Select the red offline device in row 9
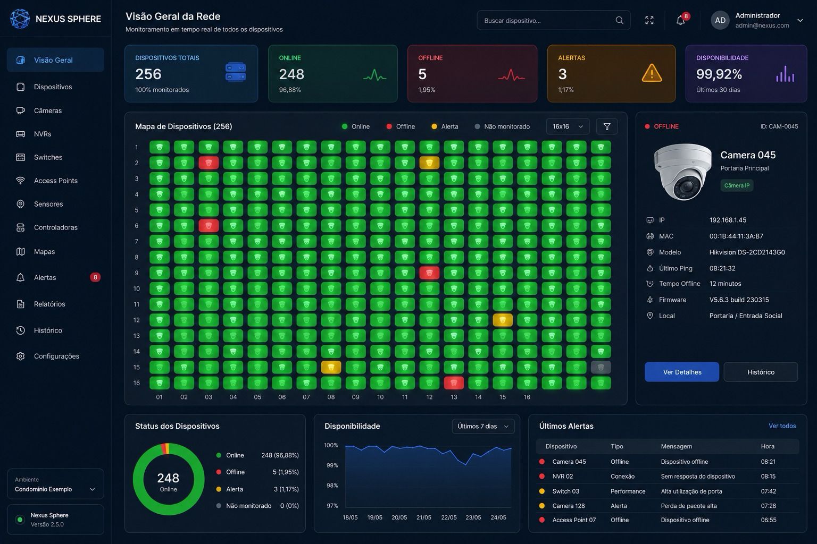817x544 pixels. (429, 273)
